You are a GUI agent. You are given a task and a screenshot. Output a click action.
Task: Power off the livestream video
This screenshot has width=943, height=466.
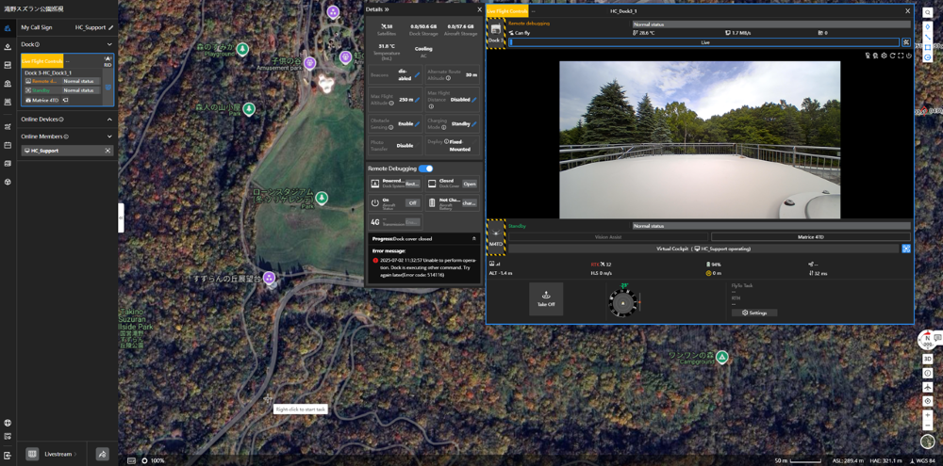[x=909, y=56]
